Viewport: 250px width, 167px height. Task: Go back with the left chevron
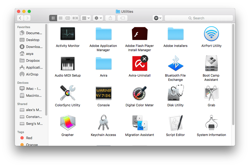(20, 18)
